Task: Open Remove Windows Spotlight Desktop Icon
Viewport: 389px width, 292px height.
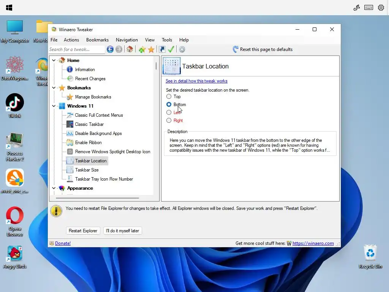Action: click(112, 152)
